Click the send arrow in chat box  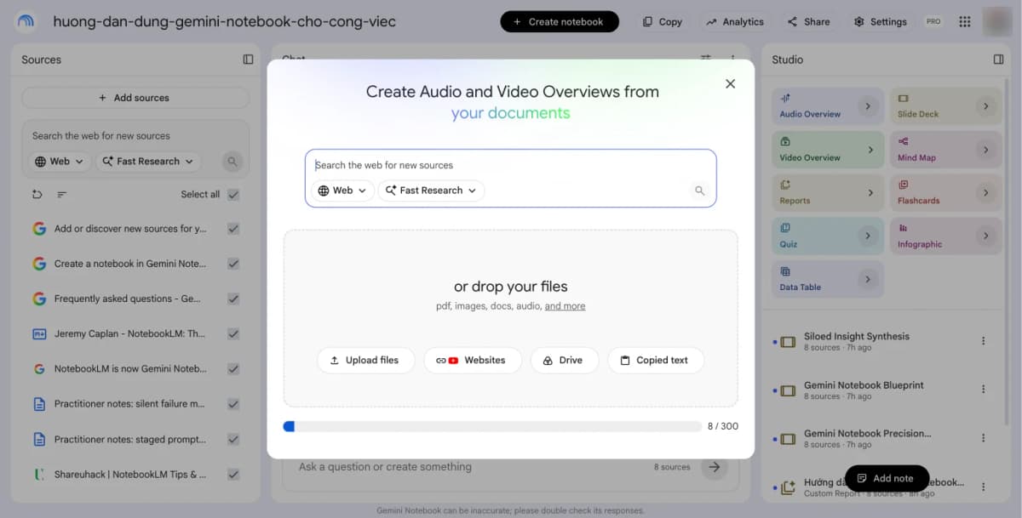tap(715, 466)
